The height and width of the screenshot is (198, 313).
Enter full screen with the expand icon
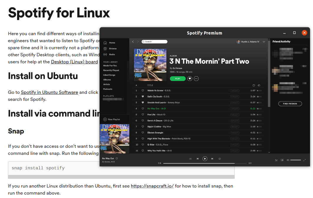(x=305, y=160)
